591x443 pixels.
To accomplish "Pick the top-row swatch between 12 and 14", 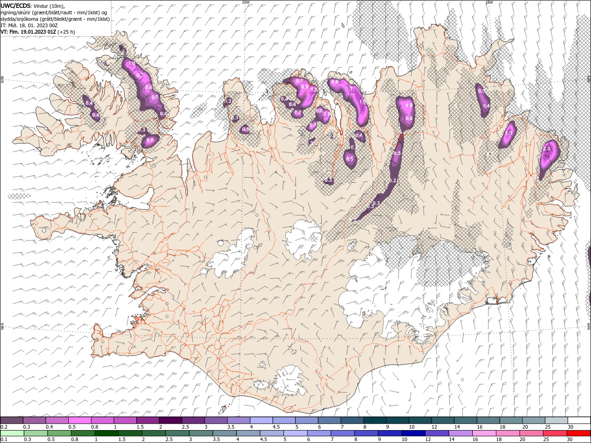I will coord(442,420).
